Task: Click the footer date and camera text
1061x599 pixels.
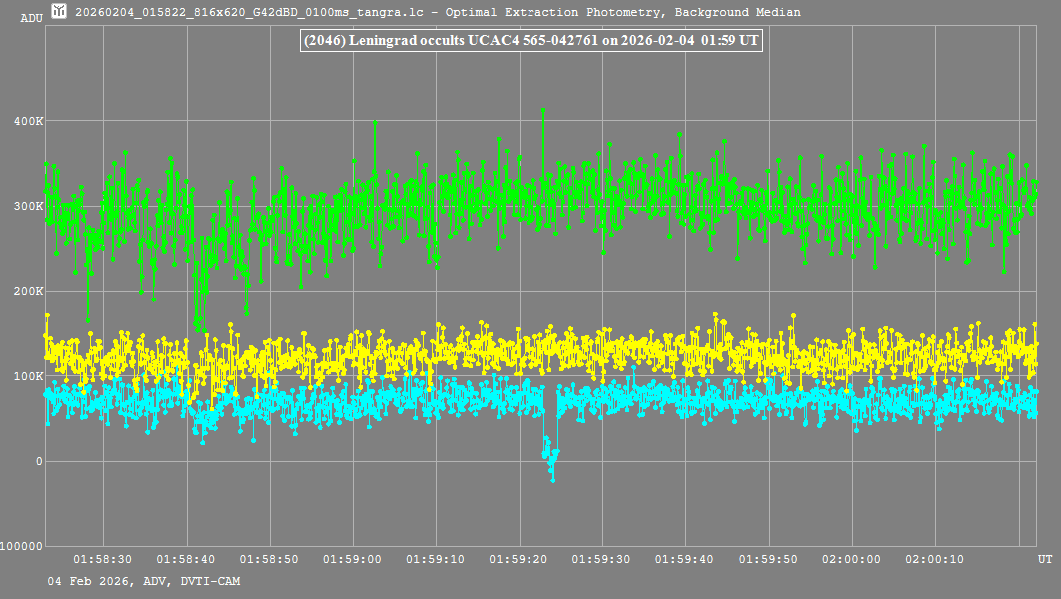Action: point(143,581)
